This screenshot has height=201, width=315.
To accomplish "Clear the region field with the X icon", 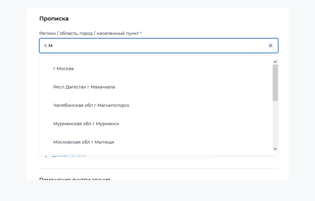I will pyautogui.click(x=270, y=46).
